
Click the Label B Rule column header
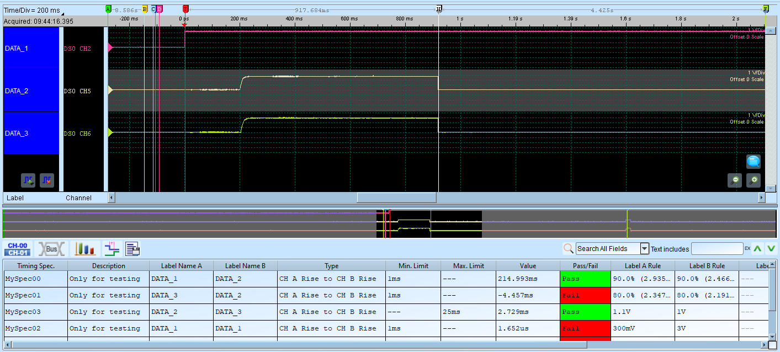click(707, 265)
